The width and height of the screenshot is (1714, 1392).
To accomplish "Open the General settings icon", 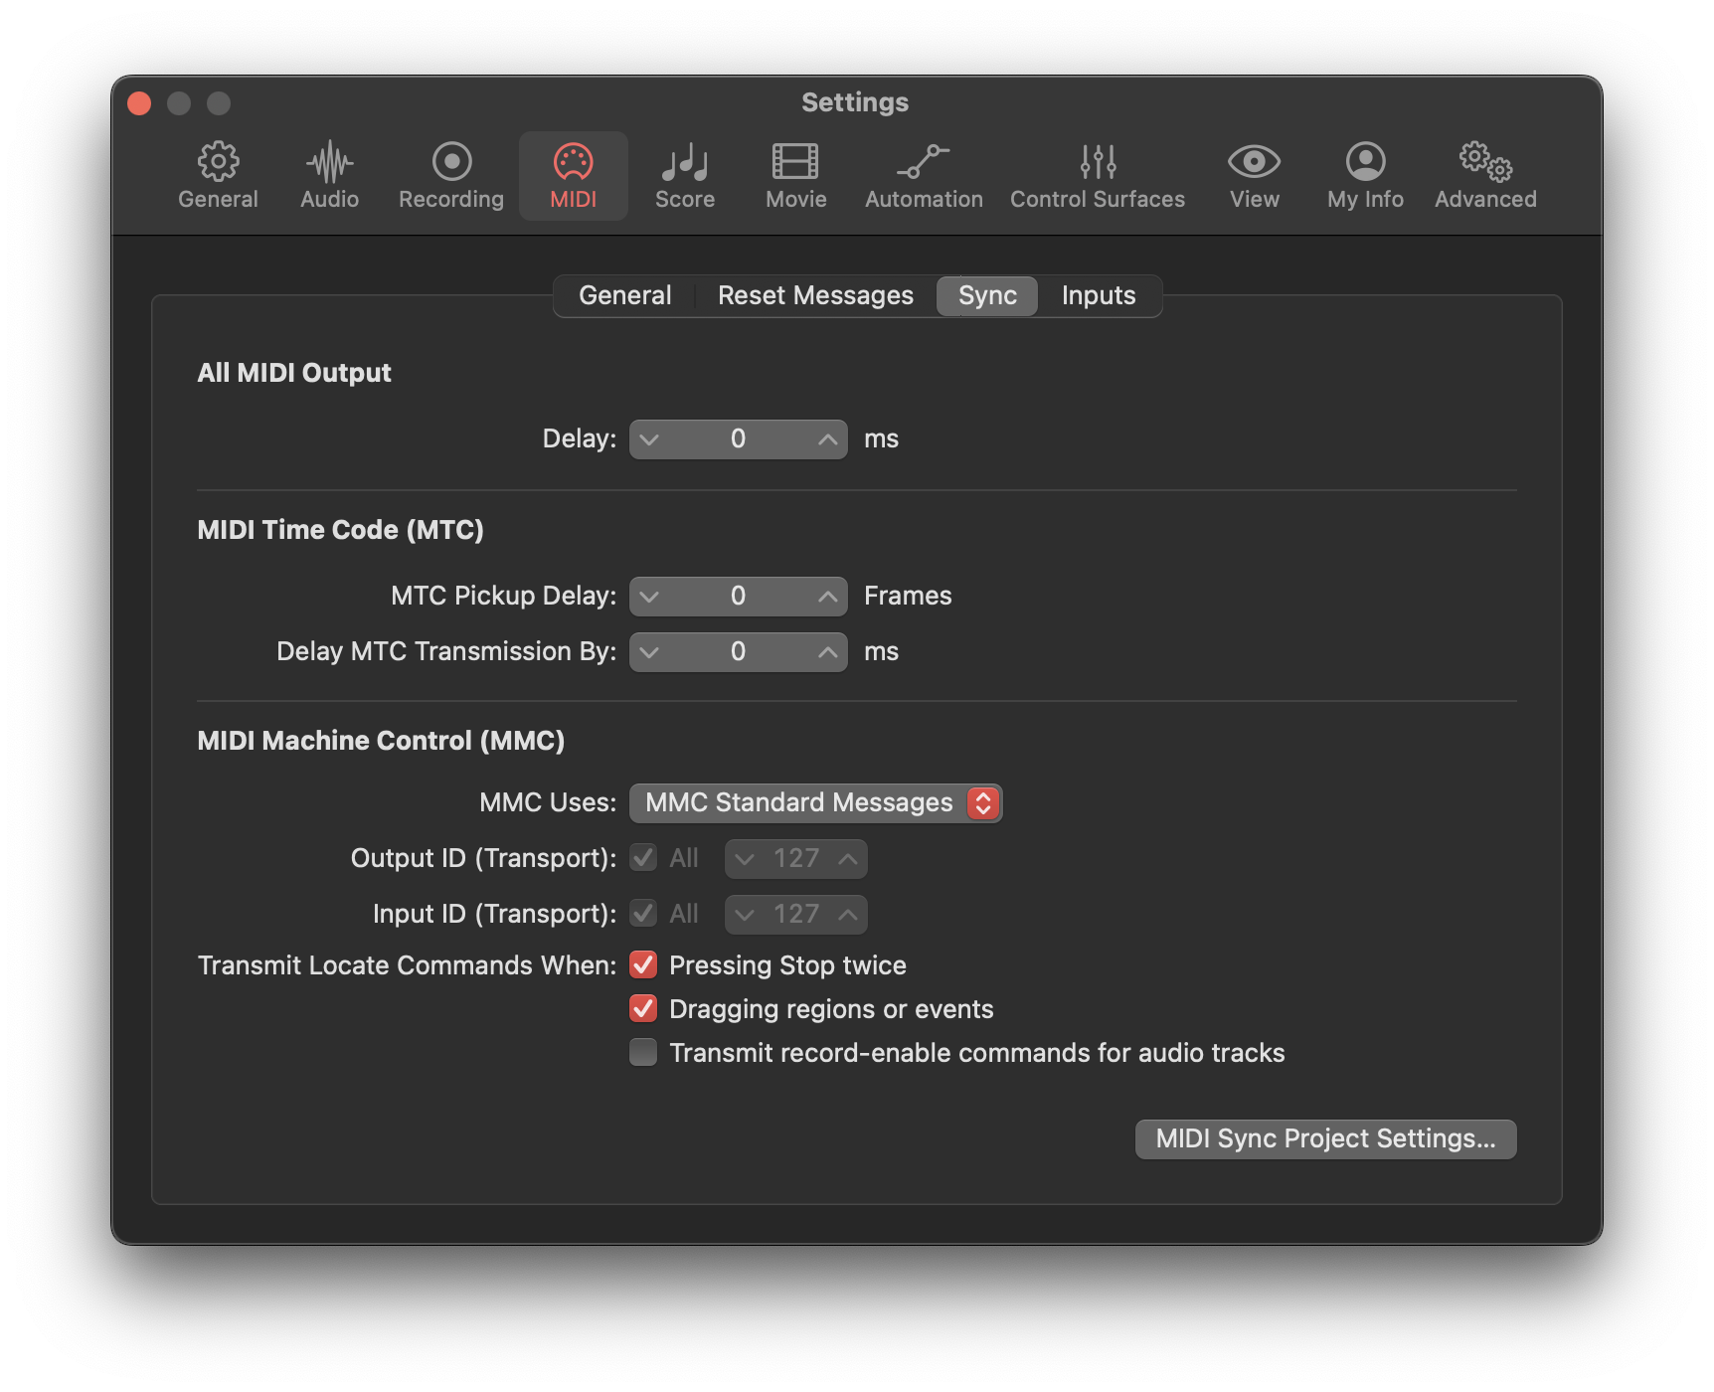I will (x=218, y=175).
